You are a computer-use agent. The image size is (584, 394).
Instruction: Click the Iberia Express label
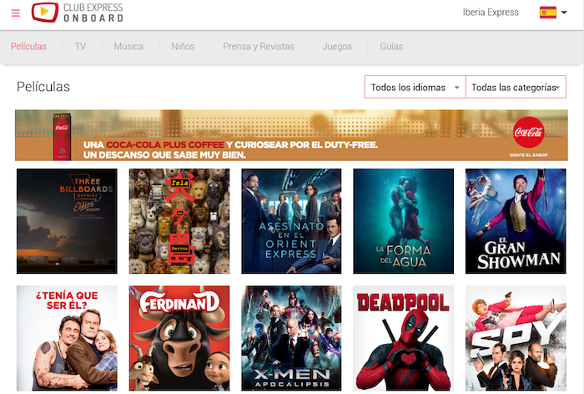click(x=491, y=13)
